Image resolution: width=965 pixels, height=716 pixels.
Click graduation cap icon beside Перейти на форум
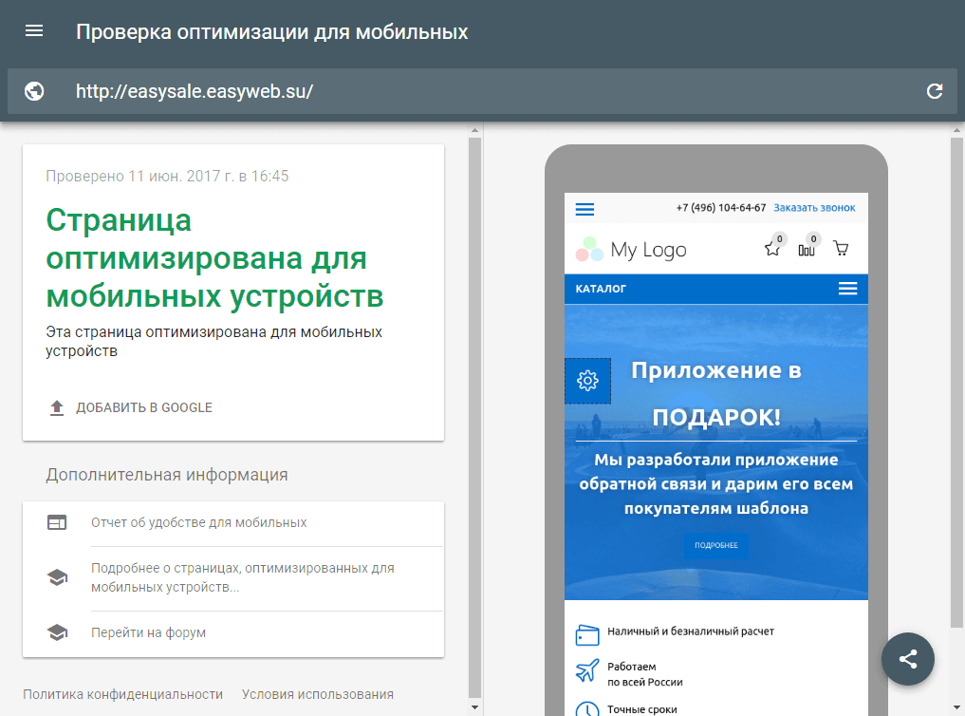click(57, 632)
